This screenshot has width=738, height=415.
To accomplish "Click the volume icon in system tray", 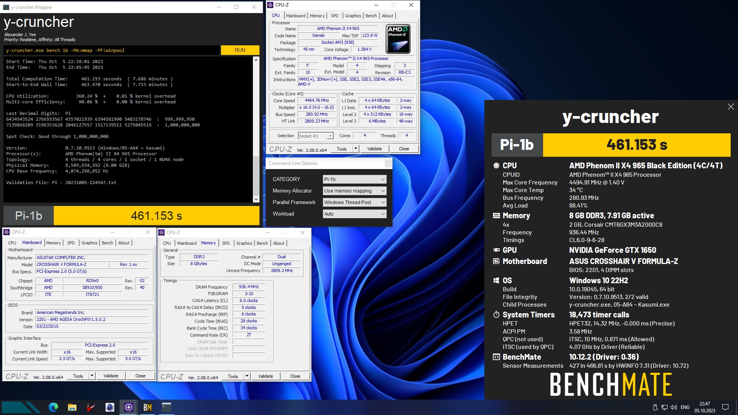I will coord(673,407).
